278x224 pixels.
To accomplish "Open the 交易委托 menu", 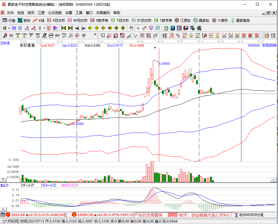I will pos(103,13).
